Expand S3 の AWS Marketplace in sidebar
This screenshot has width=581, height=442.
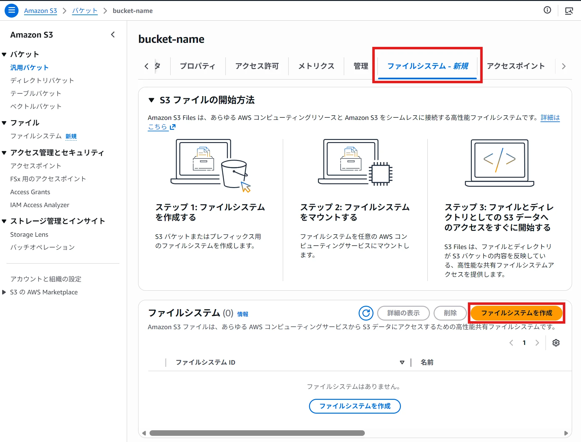[4, 292]
